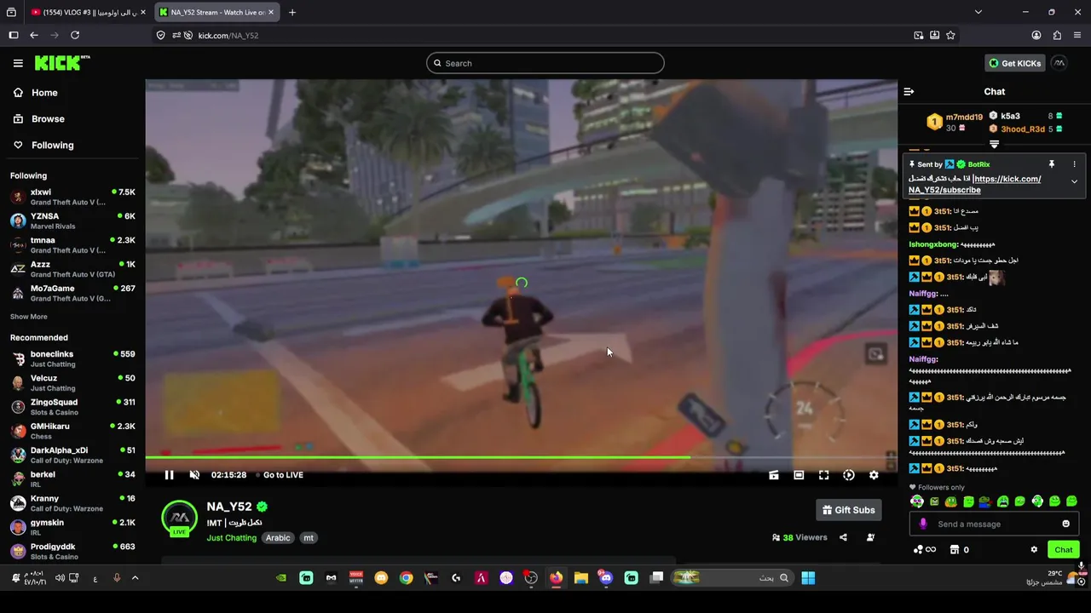Screen dimensions: 1091x613
Task: Open xlxwi followed channel
Action: pos(72,197)
